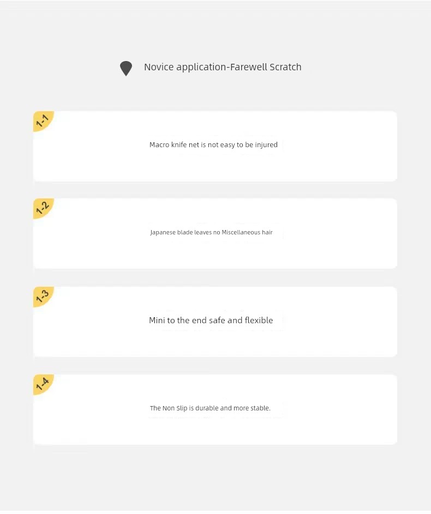431x514 pixels.
Task: Click the Macro knife net description line
Action: pos(213,145)
